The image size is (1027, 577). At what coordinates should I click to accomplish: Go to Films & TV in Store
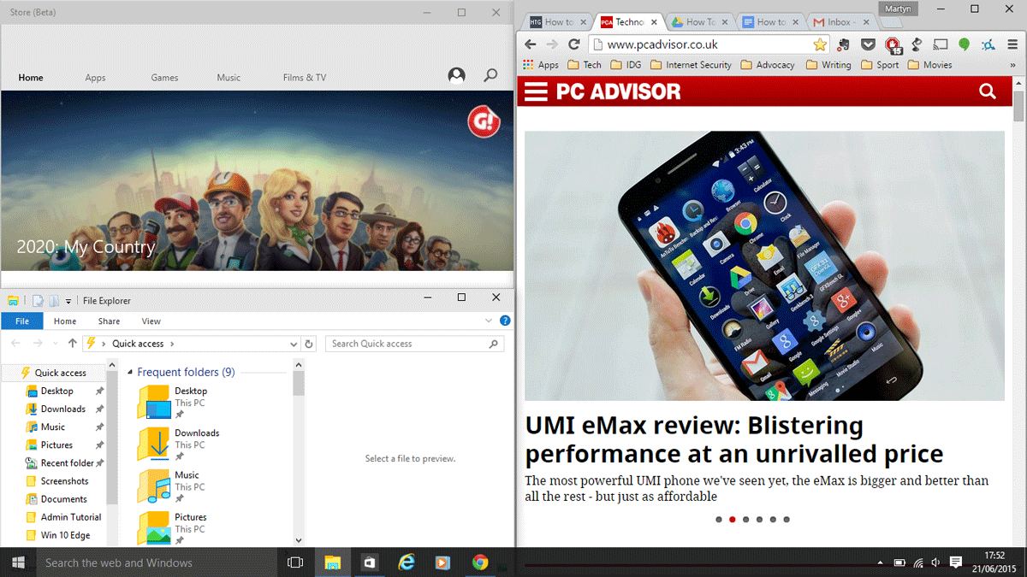305,78
